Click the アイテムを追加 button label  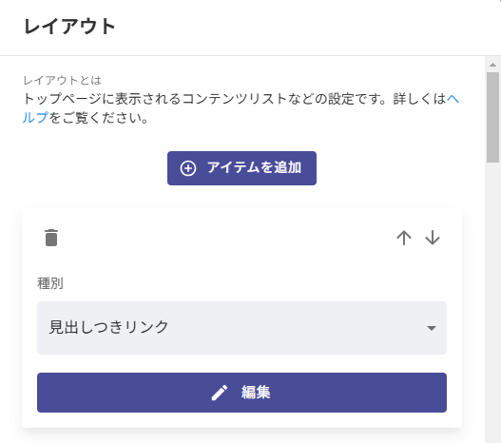coord(254,167)
